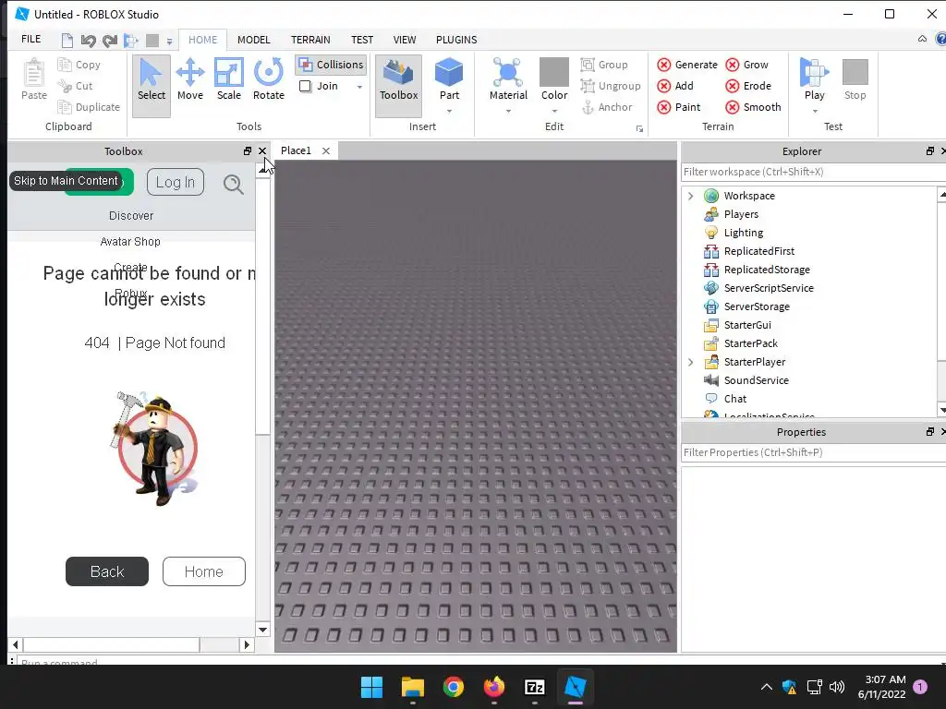Image resolution: width=946 pixels, height=709 pixels.
Task: Open the Part dropdown arrow
Action: tap(449, 111)
